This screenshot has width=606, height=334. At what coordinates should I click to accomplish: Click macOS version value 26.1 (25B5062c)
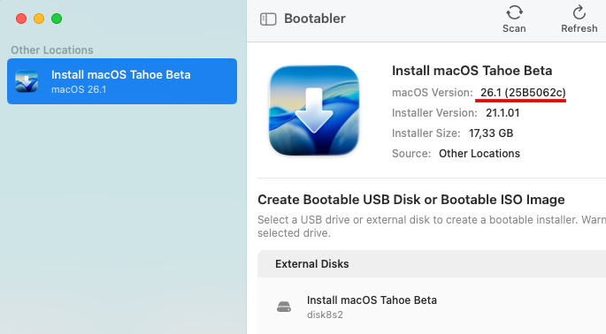(523, 93)
